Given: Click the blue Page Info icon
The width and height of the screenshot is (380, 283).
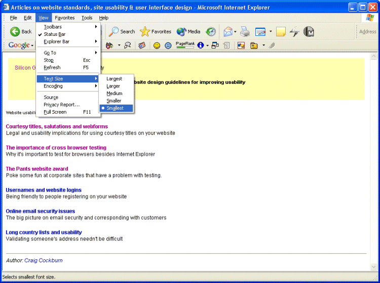Looking at the screenshot, I should (x=201, y=45).
